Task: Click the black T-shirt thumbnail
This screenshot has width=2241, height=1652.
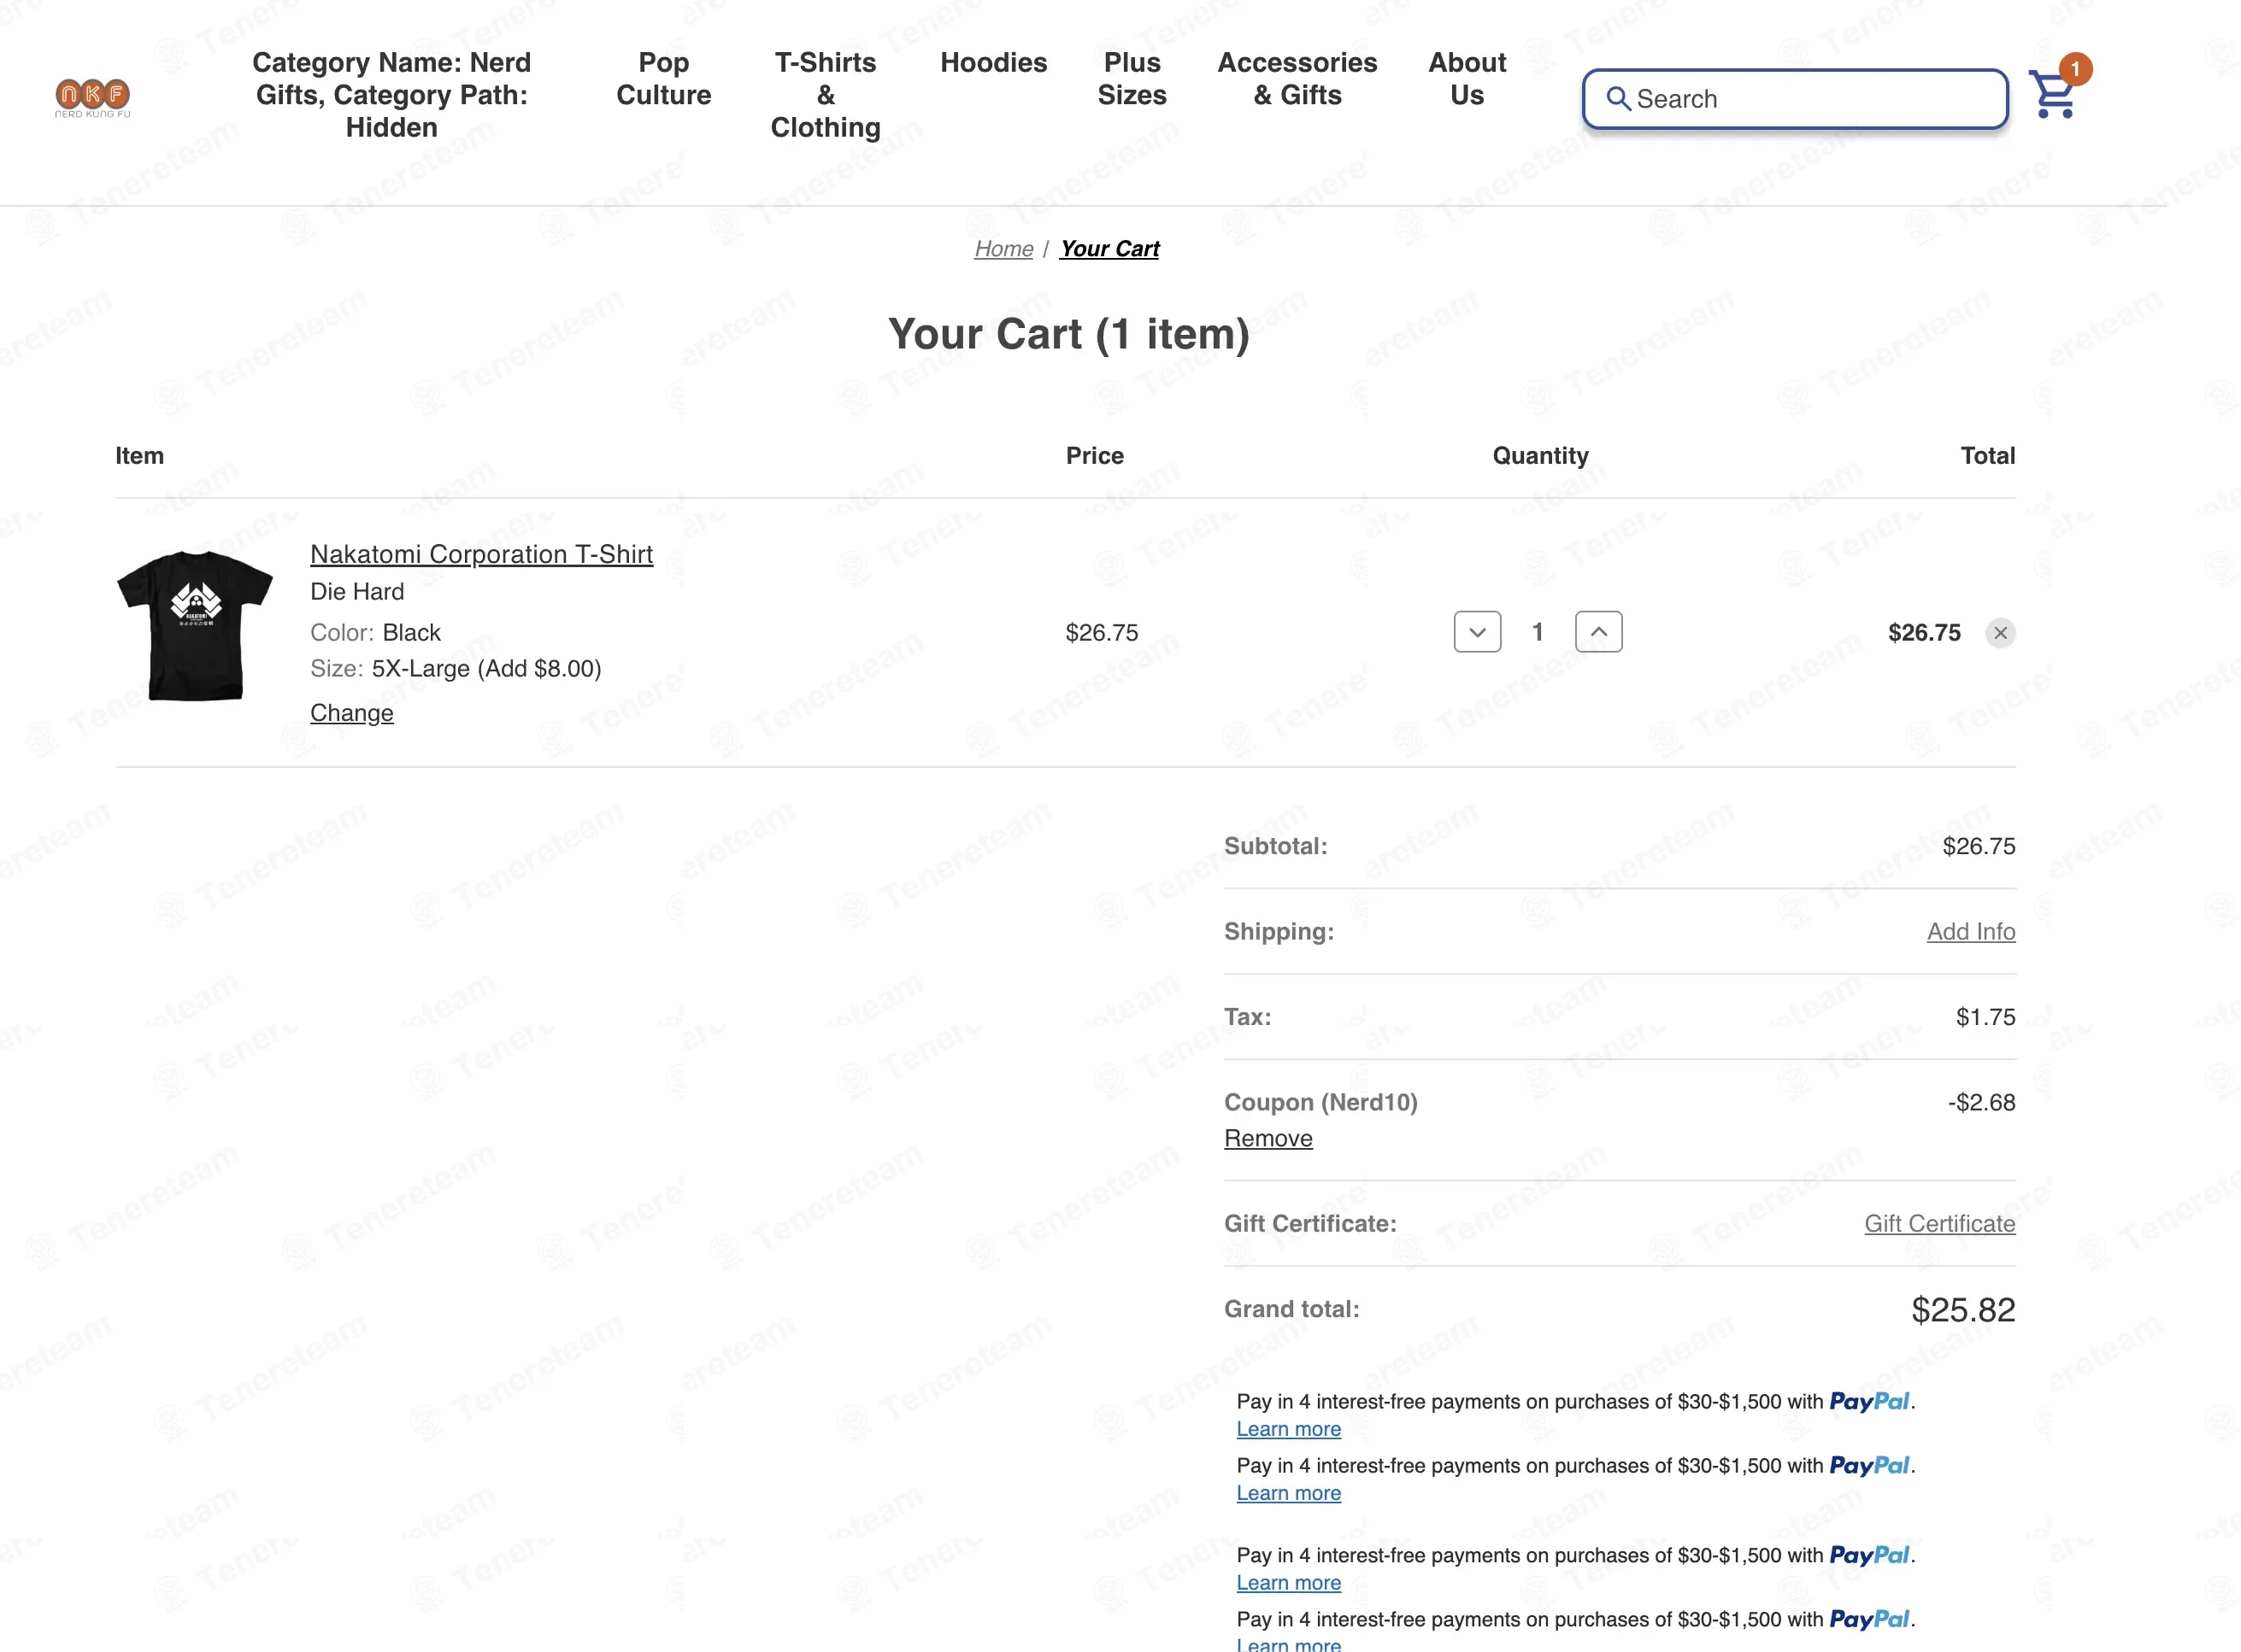Action: [195, 625]
